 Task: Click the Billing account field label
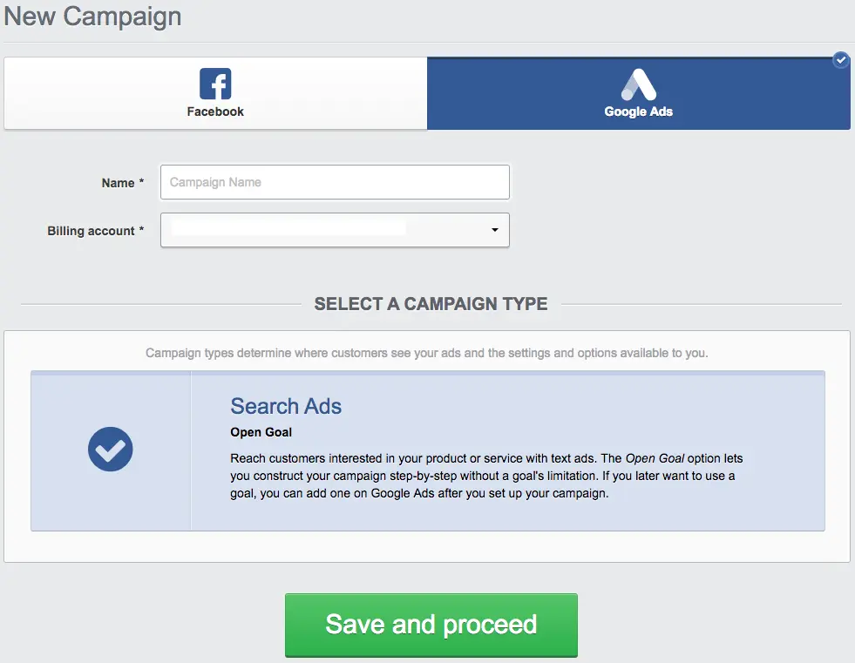point(91,231)
